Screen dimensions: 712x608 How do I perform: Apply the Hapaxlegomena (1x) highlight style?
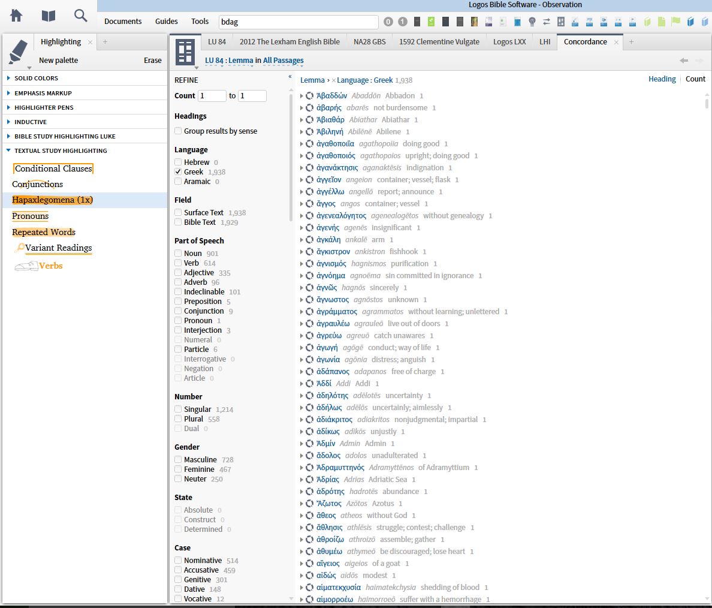[52, 200]
